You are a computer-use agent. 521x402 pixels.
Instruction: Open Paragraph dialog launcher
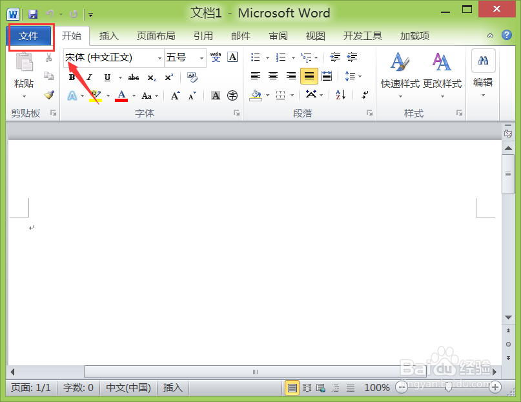pos(369,113)
